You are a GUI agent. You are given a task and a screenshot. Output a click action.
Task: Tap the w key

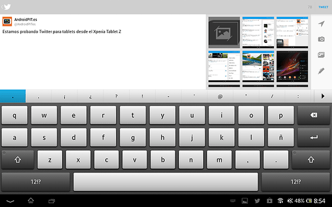coord(44,115)
